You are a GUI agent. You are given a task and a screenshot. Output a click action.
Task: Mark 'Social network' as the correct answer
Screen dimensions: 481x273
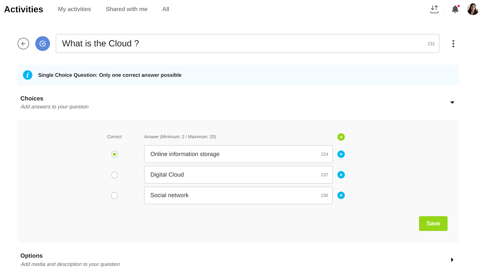point(114,196)
